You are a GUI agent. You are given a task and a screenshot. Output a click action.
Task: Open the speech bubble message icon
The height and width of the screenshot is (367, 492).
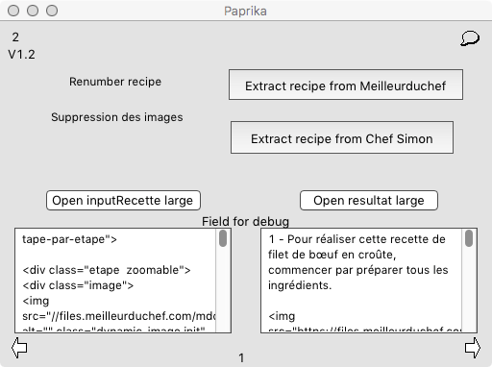click(470, 38)
